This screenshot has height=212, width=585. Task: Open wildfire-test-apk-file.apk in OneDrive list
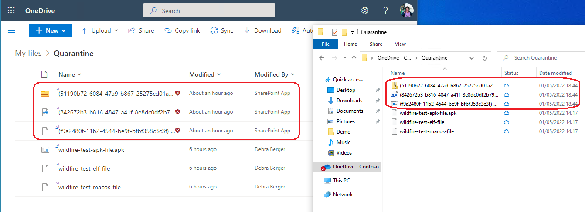(x=91, y=150)
